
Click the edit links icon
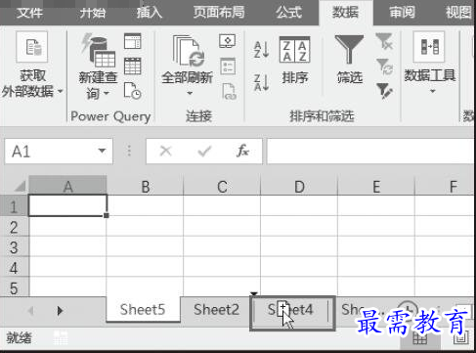tap(229, 91)
